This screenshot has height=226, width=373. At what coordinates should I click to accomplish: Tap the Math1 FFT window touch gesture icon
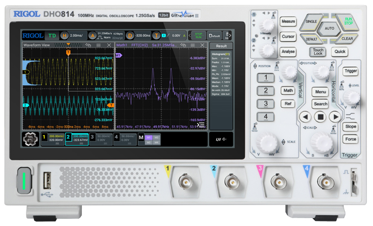(183, 45)
